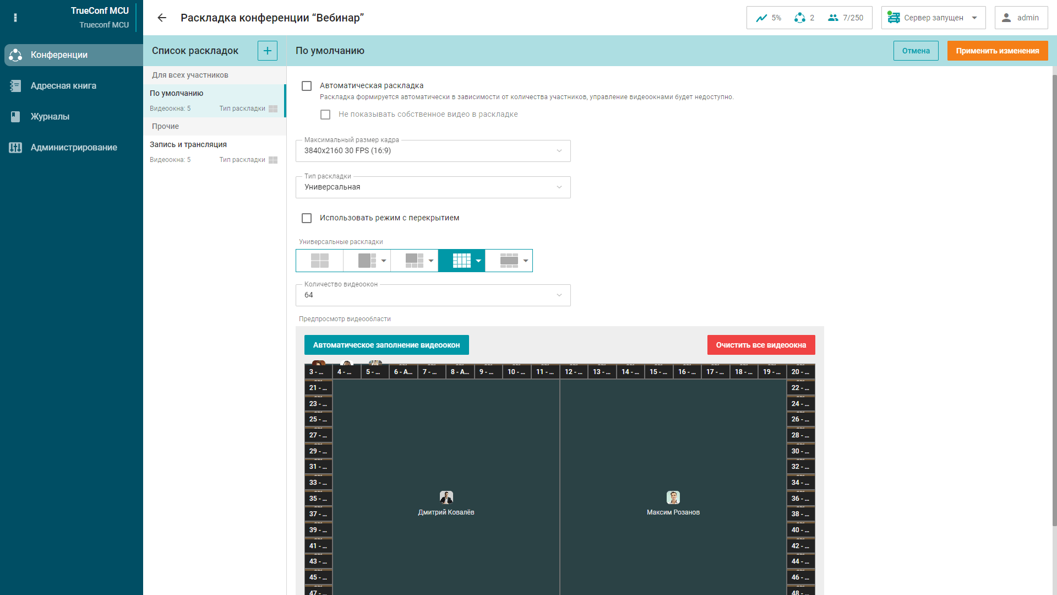Open Количество видеоокон dropdown
Viewport: 1057px width, 595px height.
pyautogui.click(x=433, y=295)
